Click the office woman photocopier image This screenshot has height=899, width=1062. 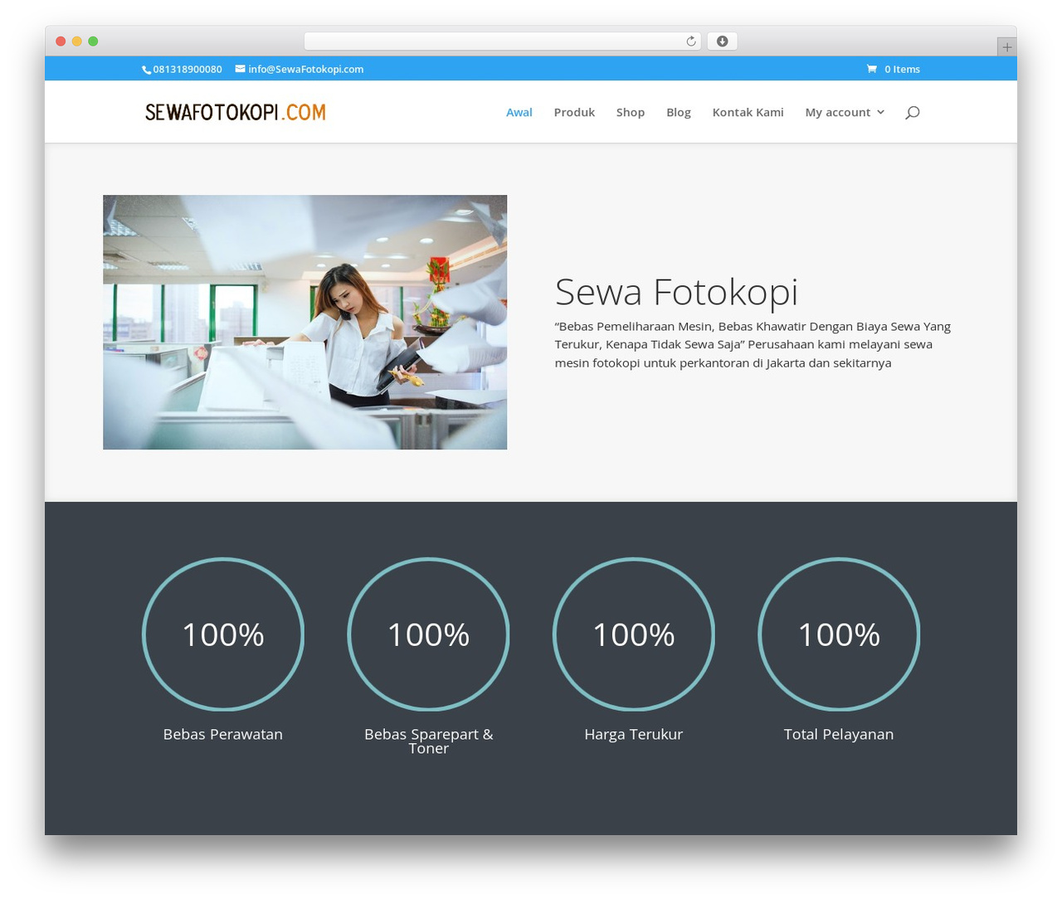coord(304,323)
